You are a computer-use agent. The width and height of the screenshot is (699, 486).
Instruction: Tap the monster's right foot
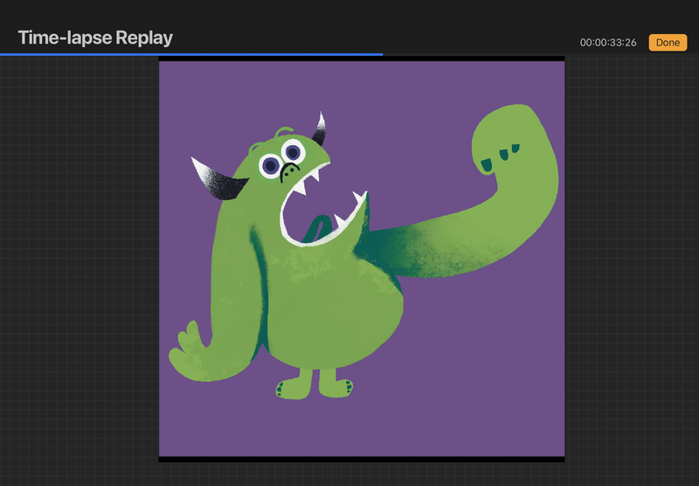[x=338, y=385]
